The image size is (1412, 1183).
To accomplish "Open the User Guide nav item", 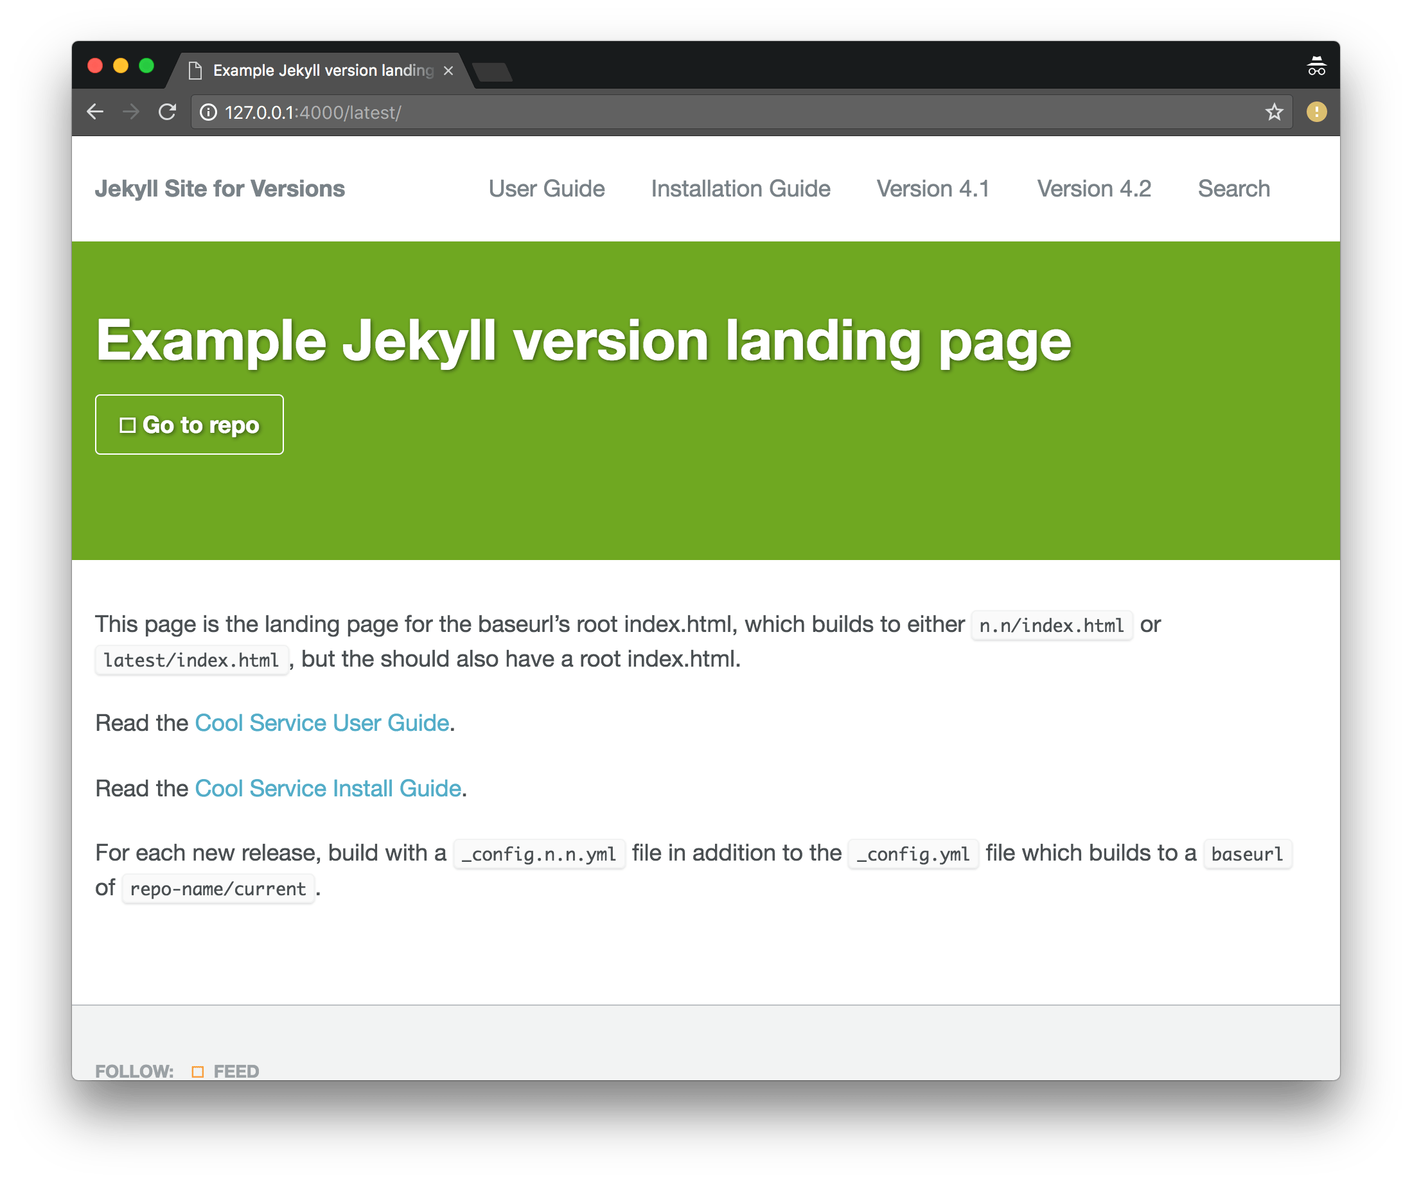I will pos(547,189).
